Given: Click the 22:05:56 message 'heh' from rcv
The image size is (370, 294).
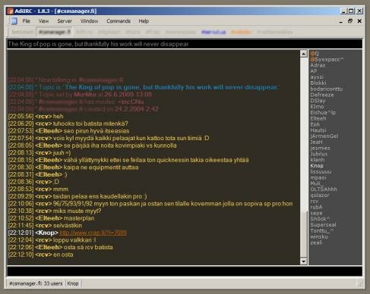Looking at the screenshot, I should [x=36, y=117].
